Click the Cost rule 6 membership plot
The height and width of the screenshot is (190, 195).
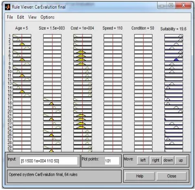point(83,56)
